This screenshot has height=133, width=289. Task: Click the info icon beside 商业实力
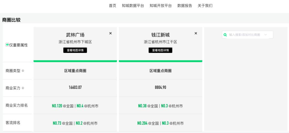coord(23,88)
